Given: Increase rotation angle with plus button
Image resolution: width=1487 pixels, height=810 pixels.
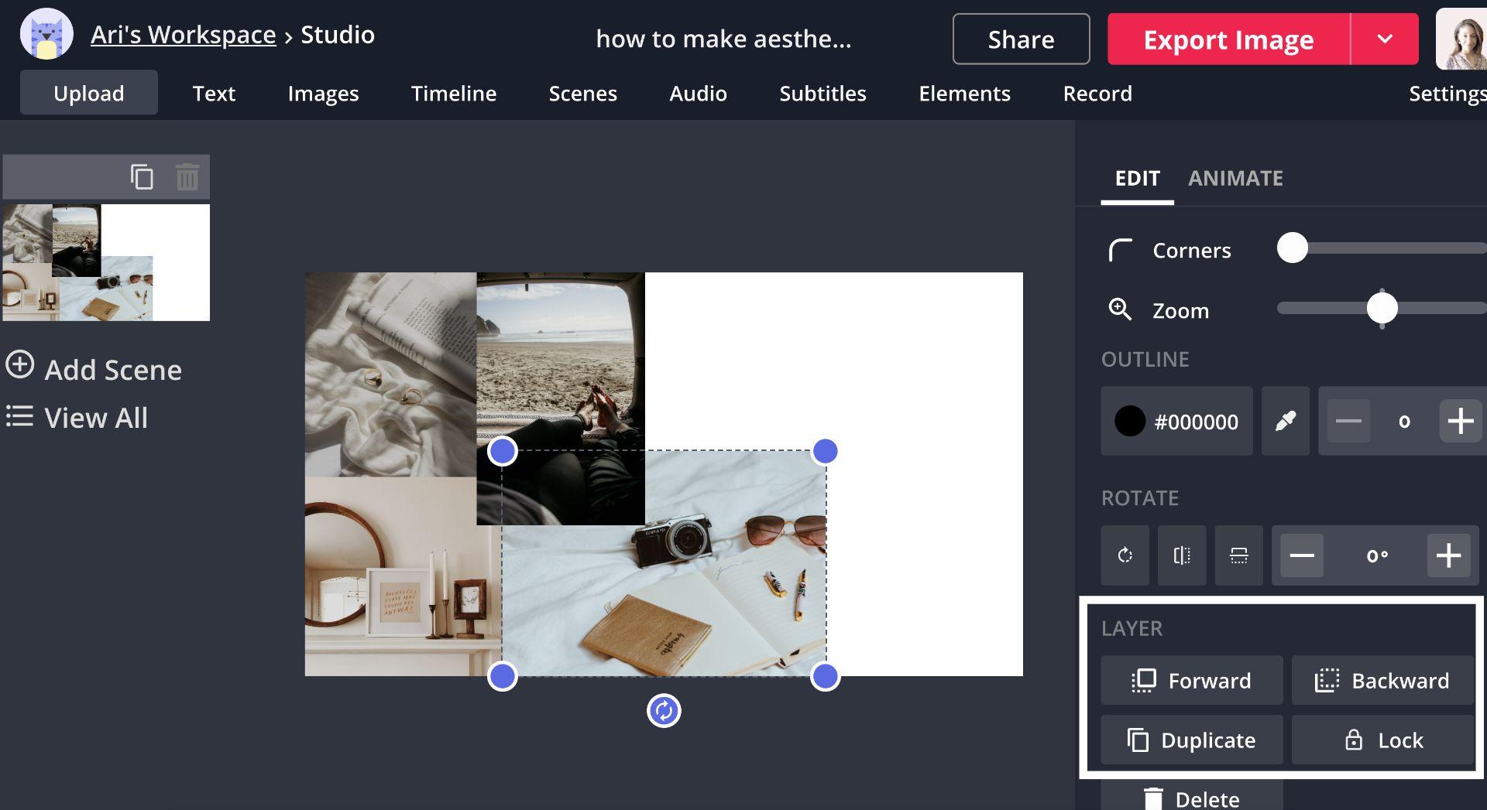Looking at the screenshot, I should (1448, 555).
